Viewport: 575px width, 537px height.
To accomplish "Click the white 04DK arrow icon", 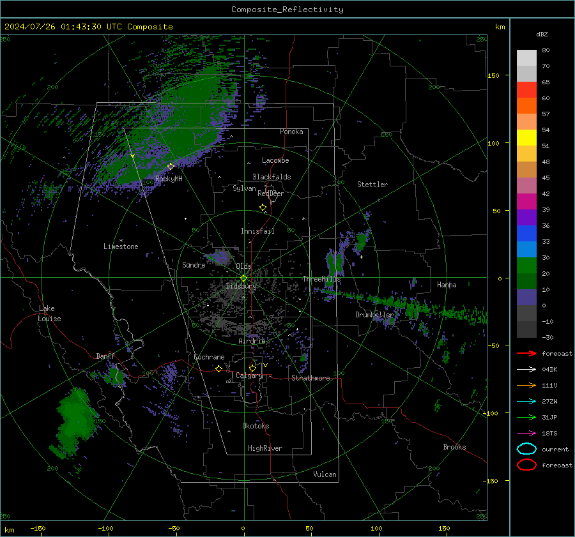I will [526, 370].
